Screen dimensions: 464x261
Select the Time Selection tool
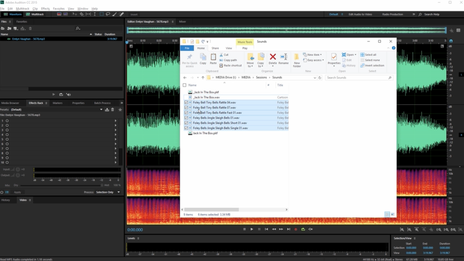tap(95, 14)
